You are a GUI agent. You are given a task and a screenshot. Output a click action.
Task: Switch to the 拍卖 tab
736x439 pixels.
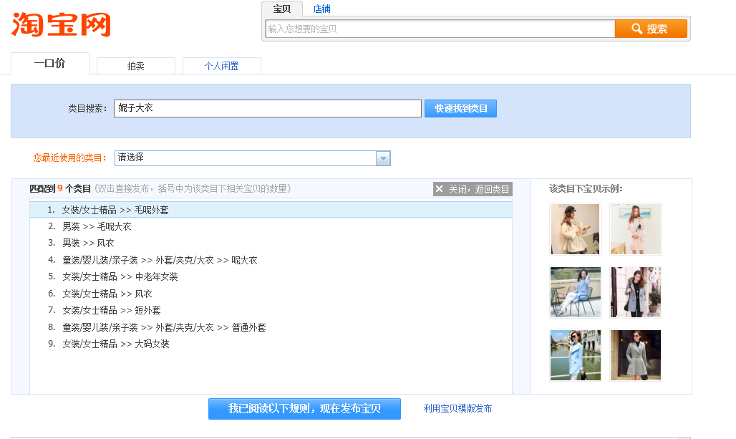click(x=135, y=66)
